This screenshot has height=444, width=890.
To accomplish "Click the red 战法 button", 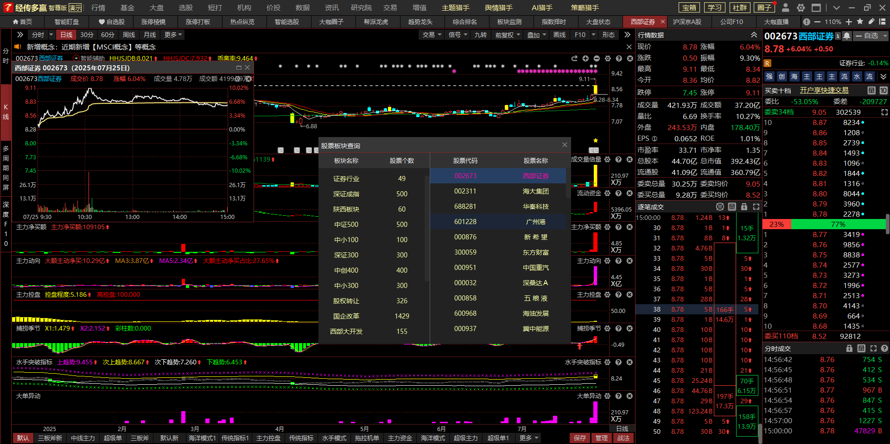I will tap(623, 438).
